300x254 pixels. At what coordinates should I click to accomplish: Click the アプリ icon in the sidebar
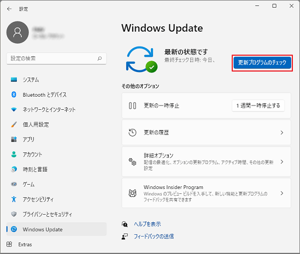(x=14, y=139)
